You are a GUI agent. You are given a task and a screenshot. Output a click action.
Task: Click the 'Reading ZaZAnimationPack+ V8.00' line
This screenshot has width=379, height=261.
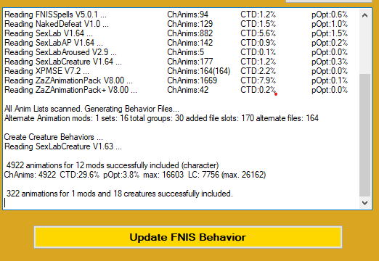70,90
